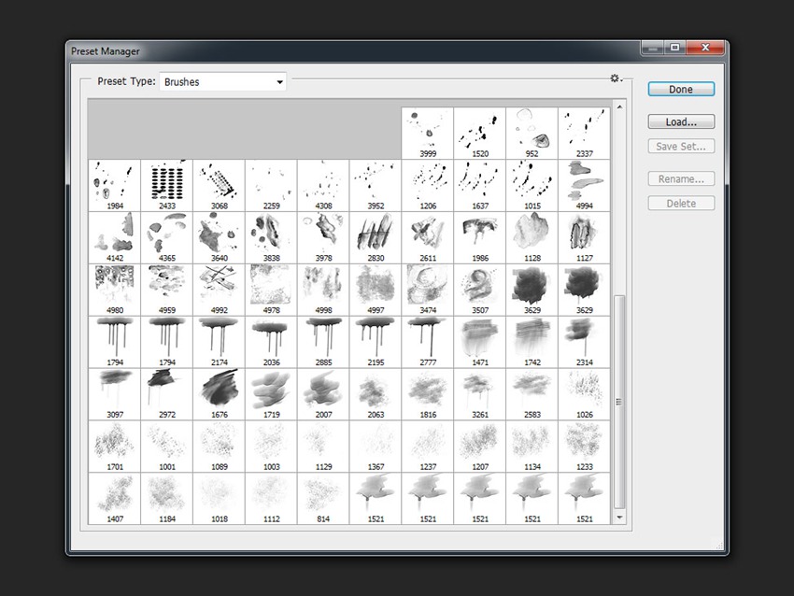The width and height of the screenshot is (794, 596).
Task: Click the brush list scrollbar down arrow
Action: click(x=618, y=517)
